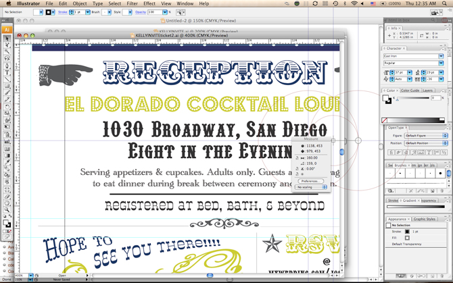
Task: Open the Apple menu
Action: [x=9, y=3]
